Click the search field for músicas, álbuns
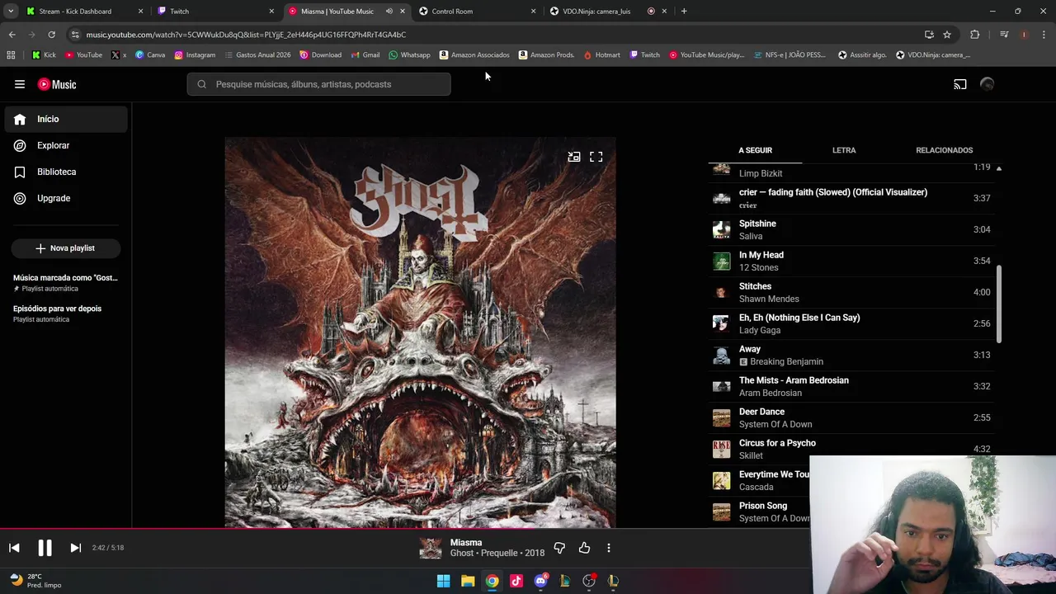Screen dimensions: 1056x594 pos(319,84)
